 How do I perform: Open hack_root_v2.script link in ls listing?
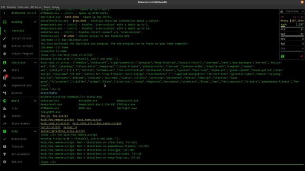coord(55,123)
